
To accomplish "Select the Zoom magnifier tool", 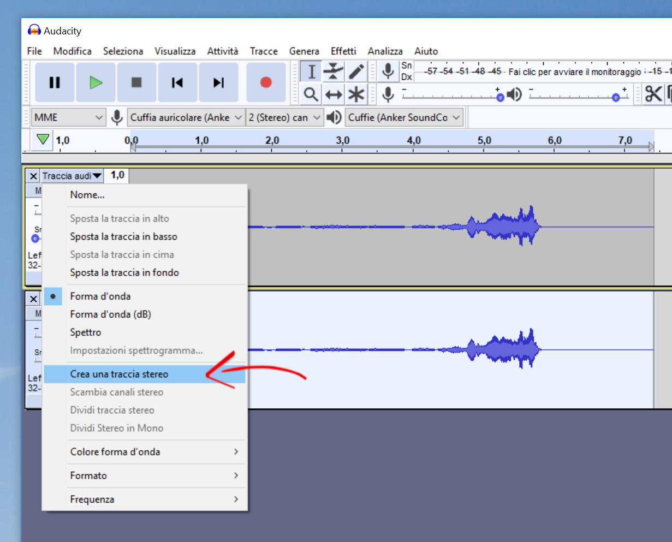I will [x=311, y=94].
